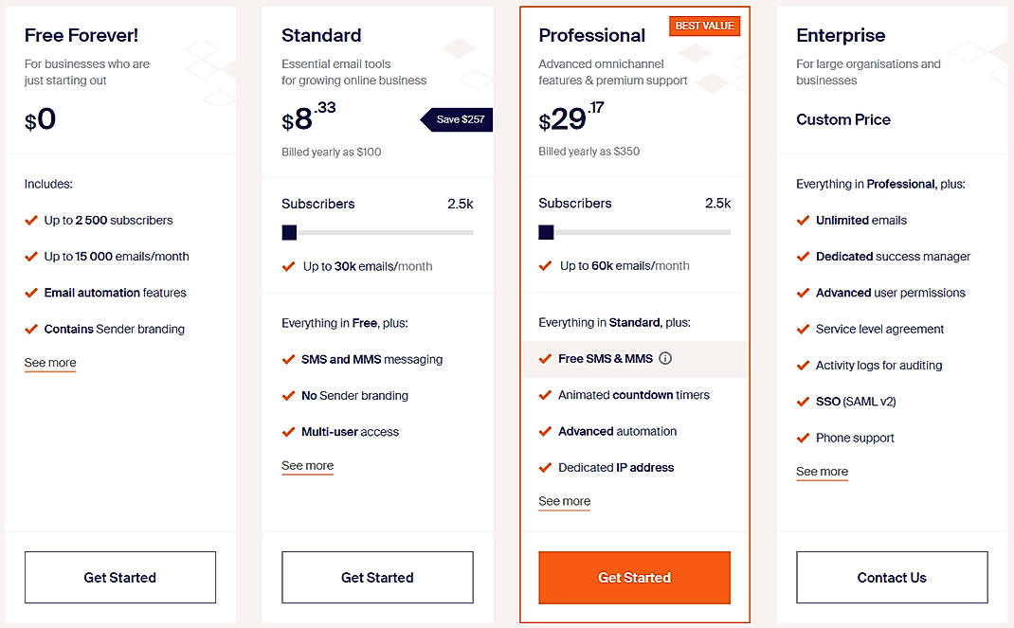Click checkmark beside SSO (SAML v2)
Screen dimensions: 1014x628
point(803,402)
